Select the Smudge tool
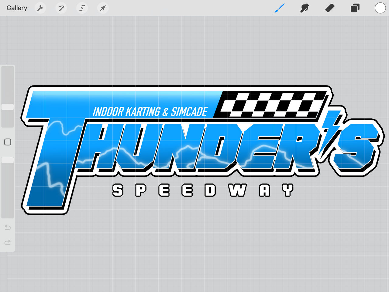The width and height of the screenshot is (389, 292). click(305, 8)
